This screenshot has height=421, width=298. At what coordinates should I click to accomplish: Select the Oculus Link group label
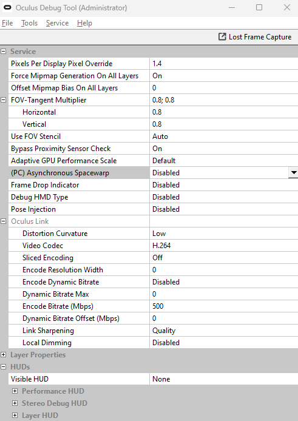30,221
